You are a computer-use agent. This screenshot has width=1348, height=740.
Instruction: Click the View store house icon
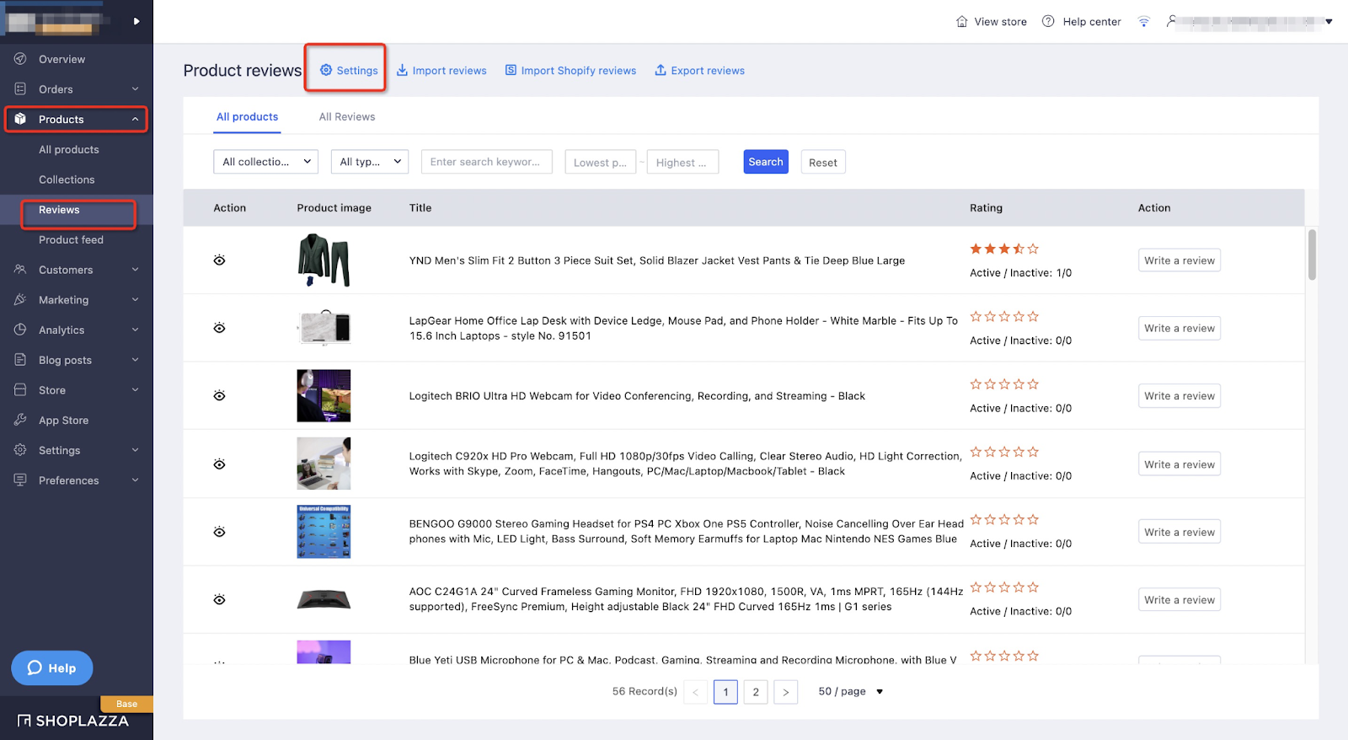point(962,21)
